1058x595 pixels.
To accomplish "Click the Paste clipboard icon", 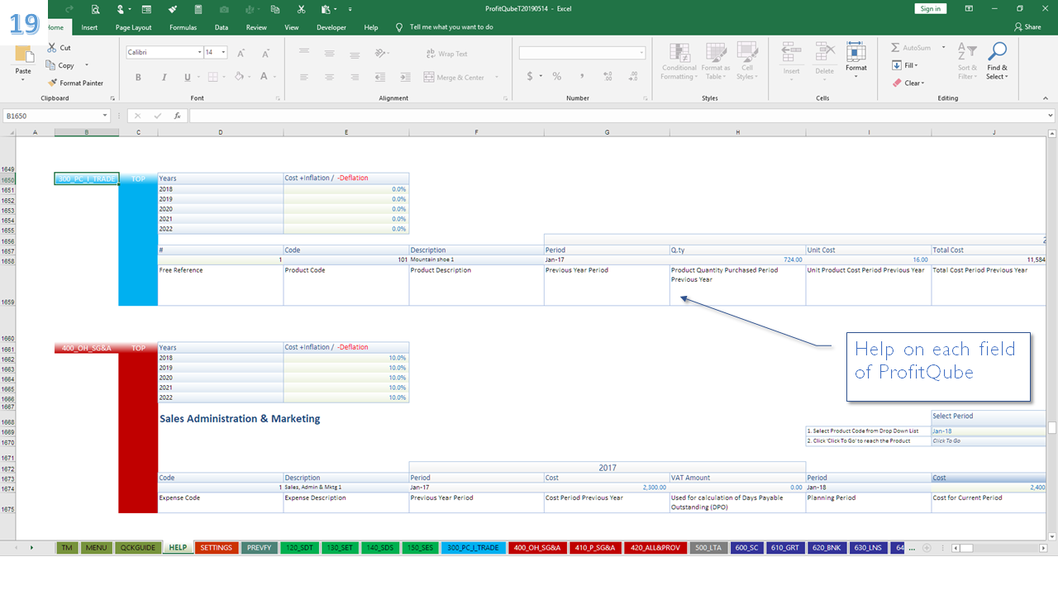I will coord(23,54).
